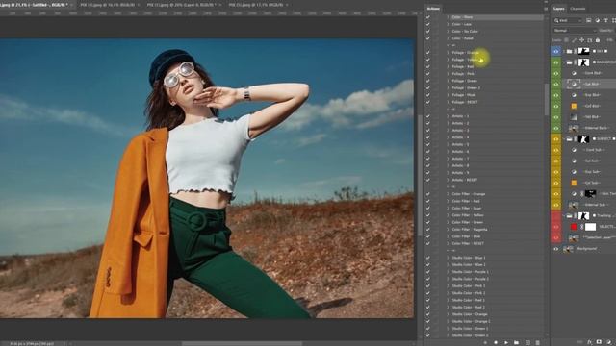Switch to PIX (4).jpeg document tab
This screenshot has width=616, height=346.
(107, 5)
